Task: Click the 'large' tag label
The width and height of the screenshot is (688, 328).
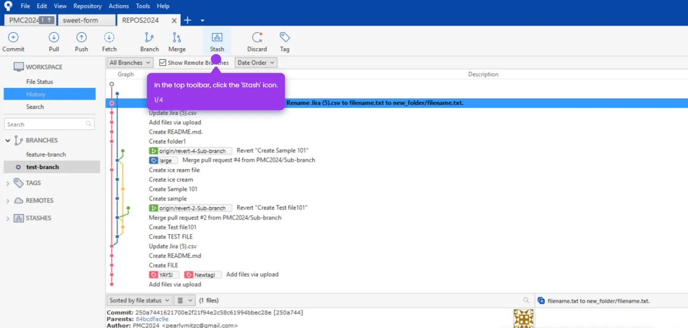Action: [x=163, y=160]
